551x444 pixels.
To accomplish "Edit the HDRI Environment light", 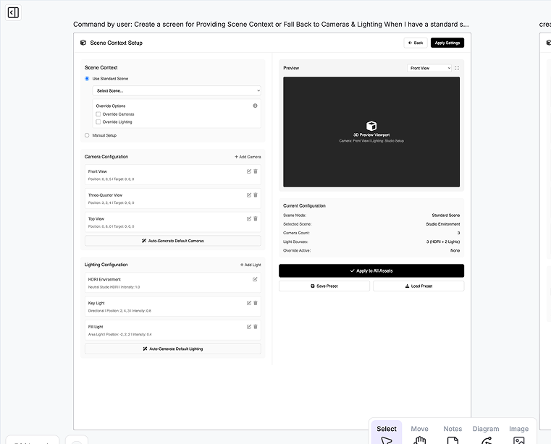I will point(255,279).
